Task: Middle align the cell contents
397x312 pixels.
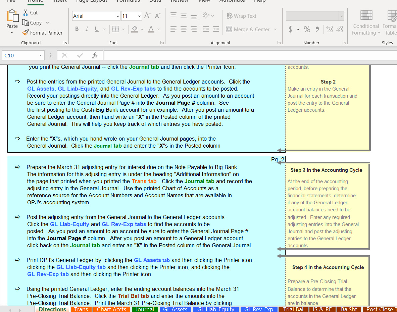Action: (x=184, y=16)
